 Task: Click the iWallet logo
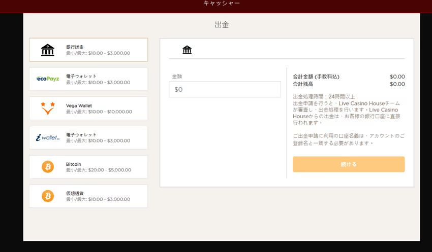coord(48,137)
